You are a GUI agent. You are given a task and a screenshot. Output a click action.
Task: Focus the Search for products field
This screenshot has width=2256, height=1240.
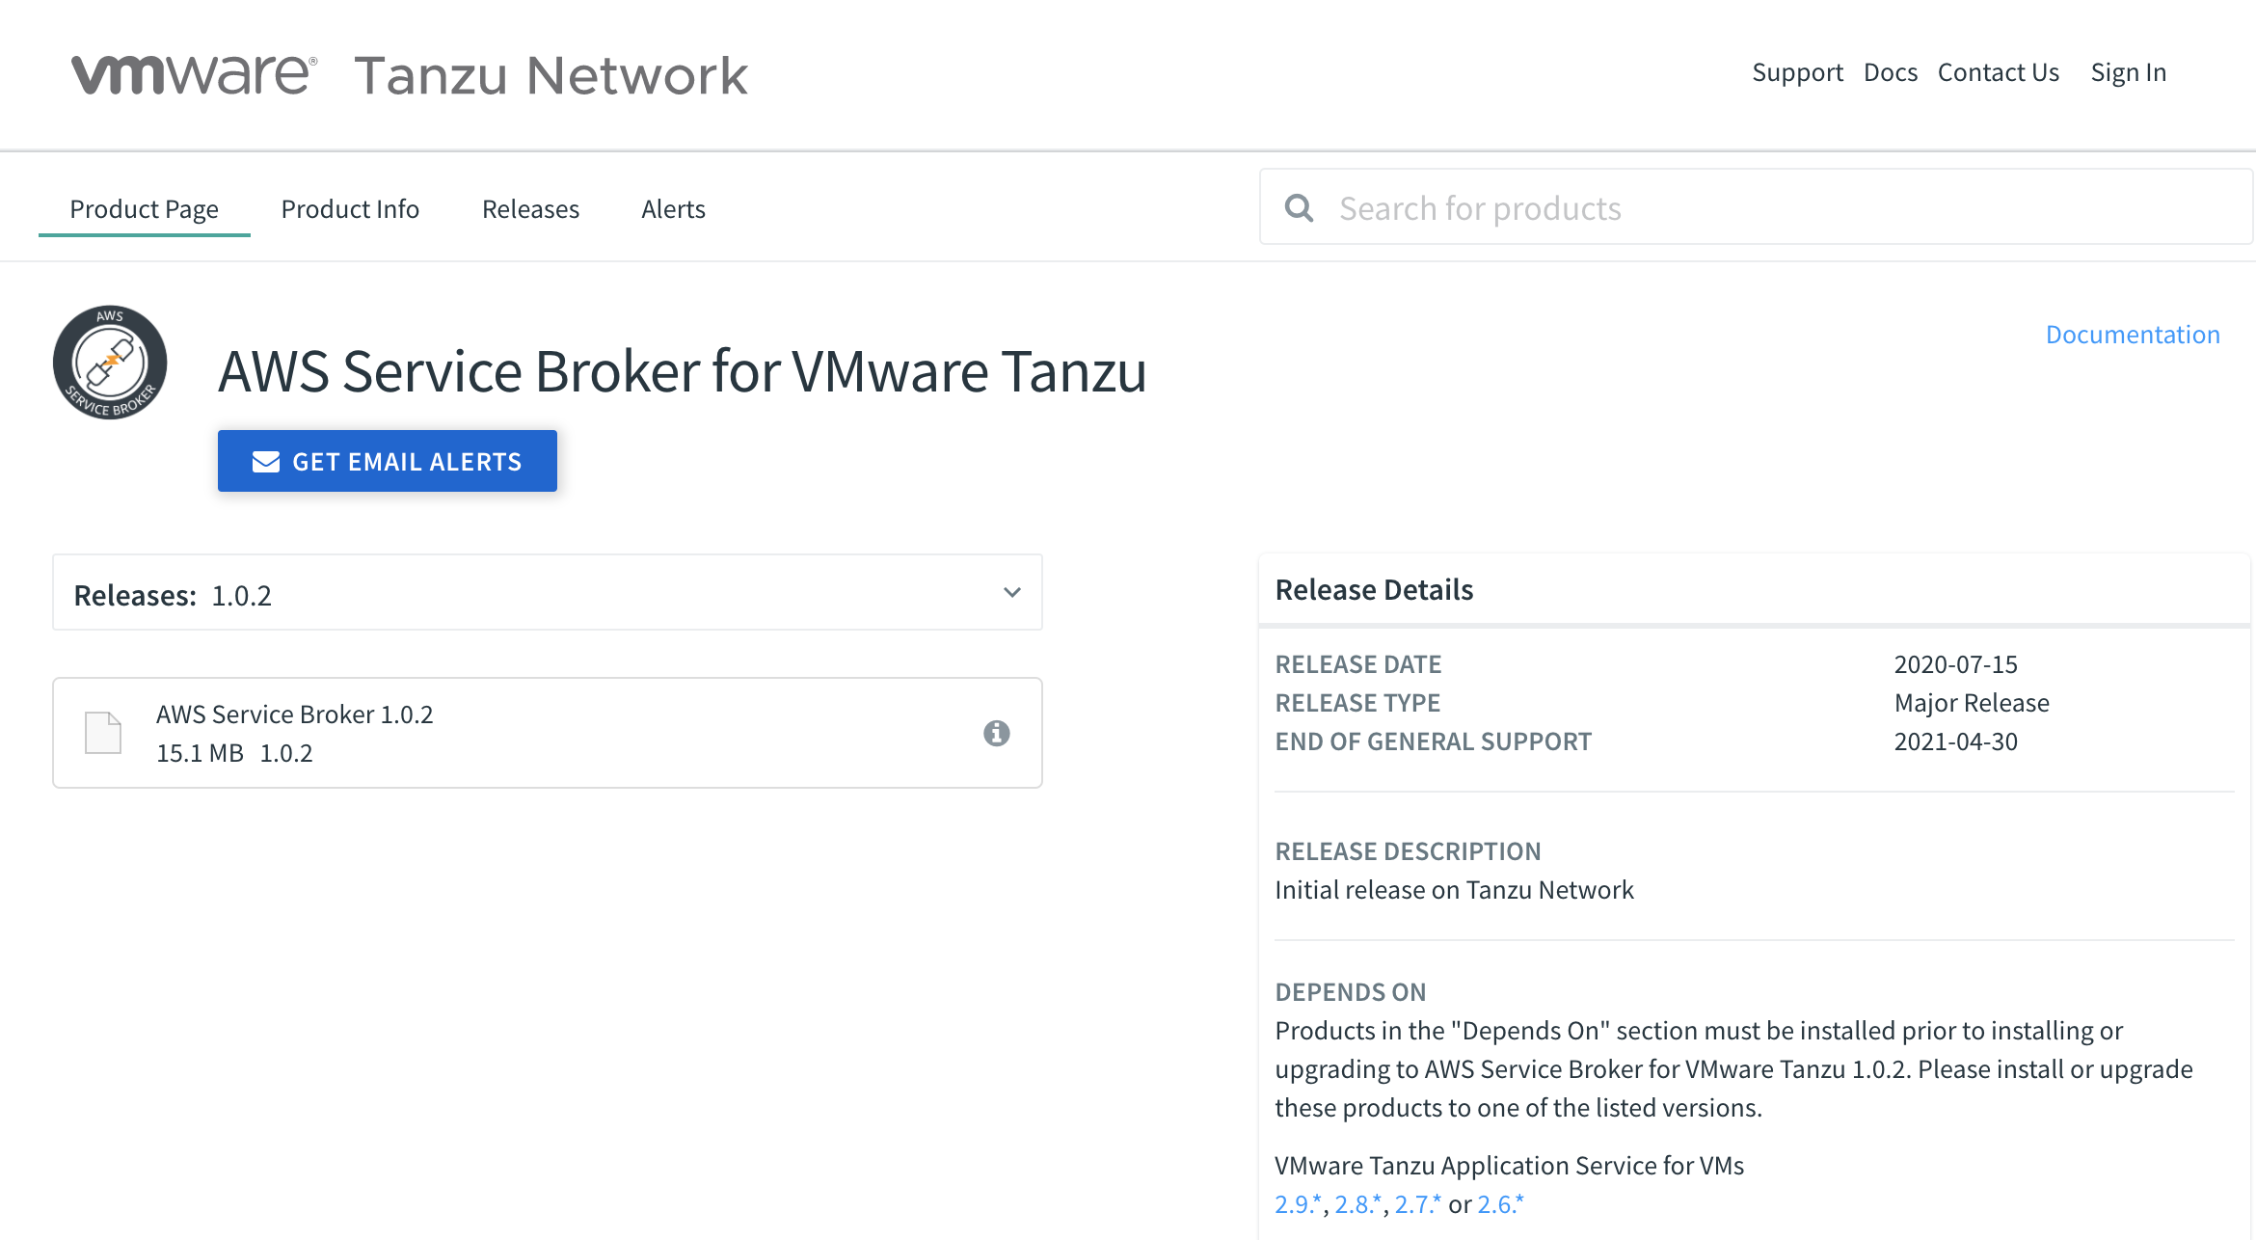[x=1774, y=208]
